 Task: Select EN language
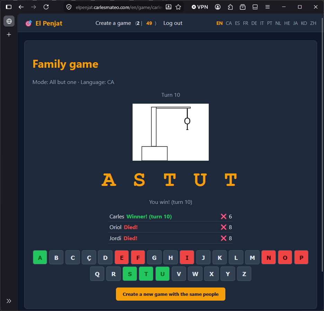tap(219, 23)
